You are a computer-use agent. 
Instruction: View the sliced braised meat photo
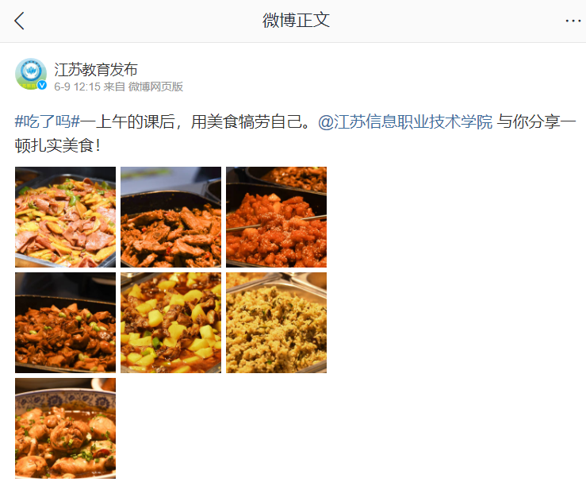click(170, 217)
